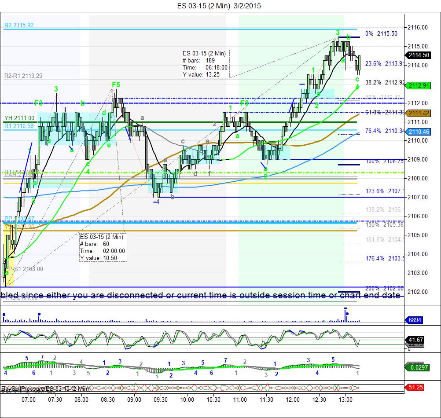Image resolution: width=441 pixels, height=418 pixels.
Task: Click the green 2112.91 moving average marker
Action: tap(418, 85)
